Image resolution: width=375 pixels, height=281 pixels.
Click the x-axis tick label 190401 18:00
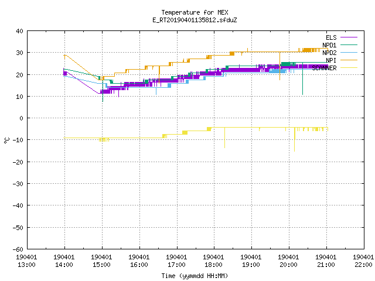(213, 261)
